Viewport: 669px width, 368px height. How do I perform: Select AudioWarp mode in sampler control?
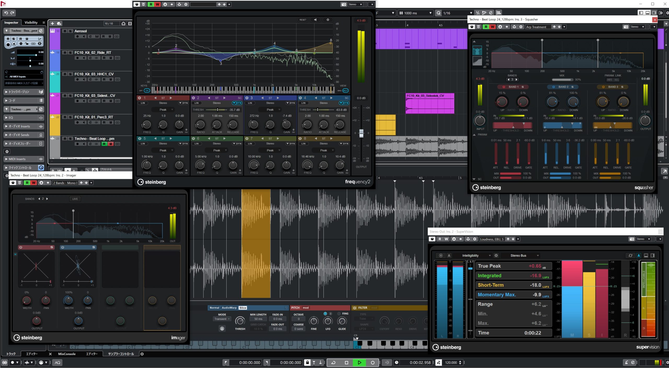(x=229, y=308)
